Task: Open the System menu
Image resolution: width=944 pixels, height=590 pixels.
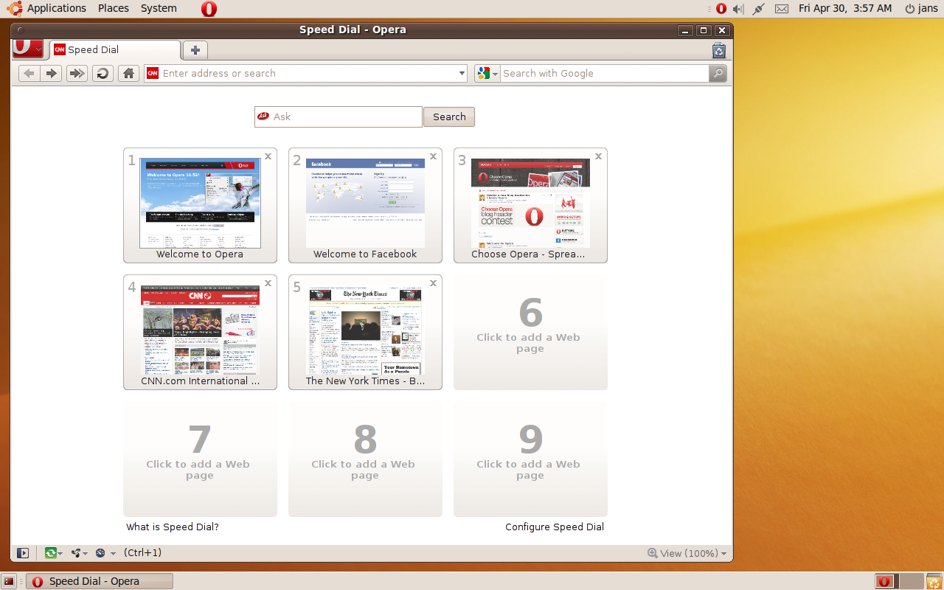Action: [x=159, y=8]
